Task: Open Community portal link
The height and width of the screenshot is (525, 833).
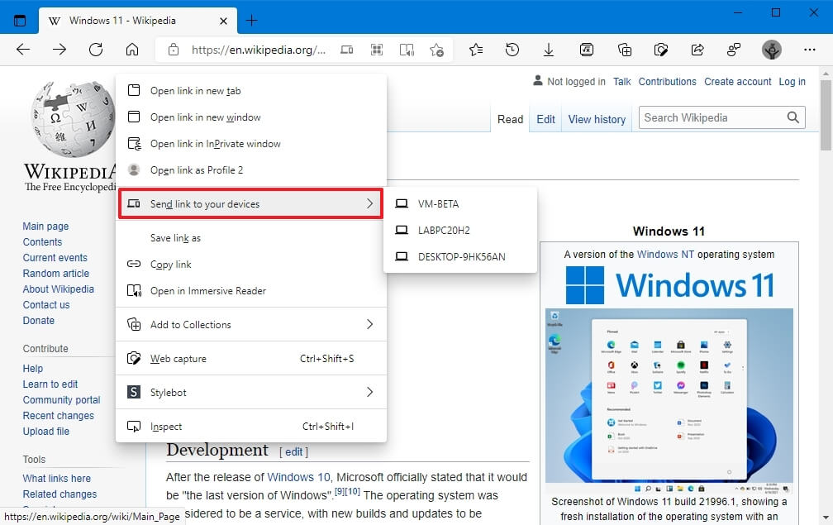Action: coord(62,400)
